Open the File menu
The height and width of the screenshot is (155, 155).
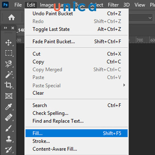(18, 5)
